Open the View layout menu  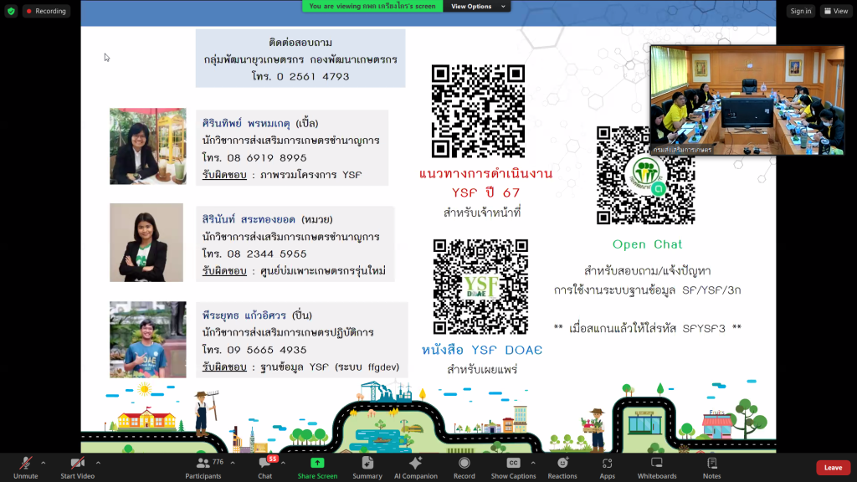[x=836, y=11]
